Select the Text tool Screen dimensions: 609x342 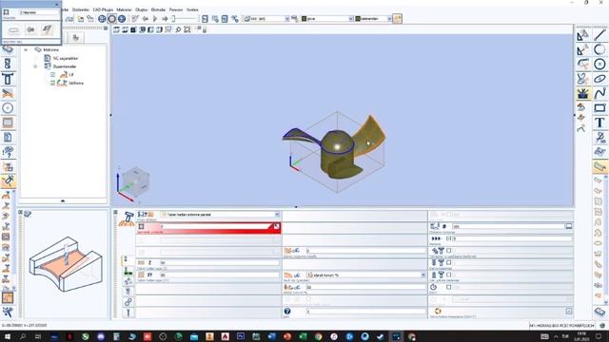[x=599, y=123]
